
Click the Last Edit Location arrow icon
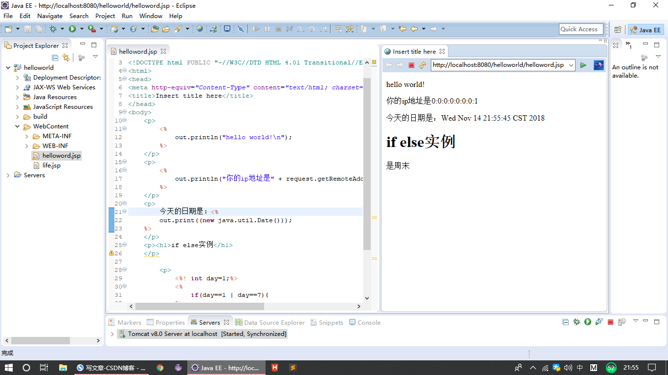pyautogui.click(x=402, y=29)
